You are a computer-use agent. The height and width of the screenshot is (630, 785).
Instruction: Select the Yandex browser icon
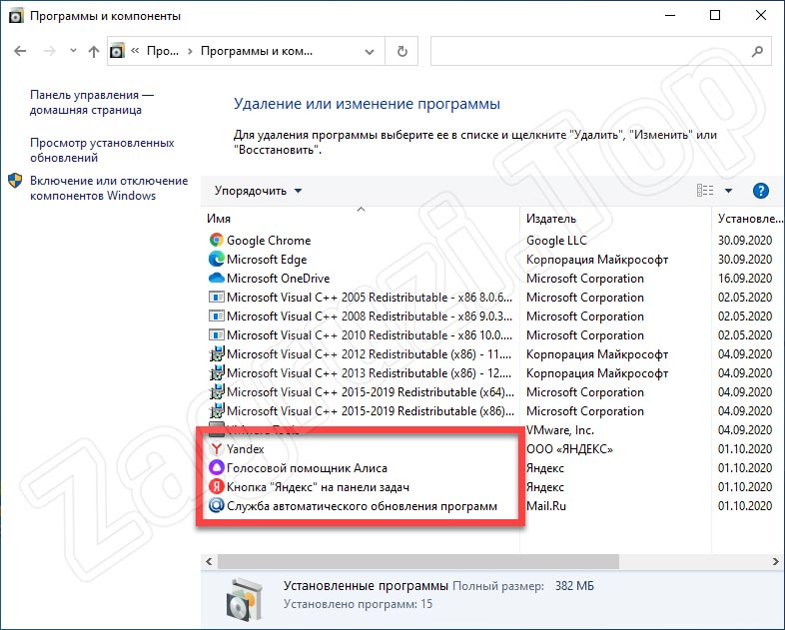tap(217, 449)
